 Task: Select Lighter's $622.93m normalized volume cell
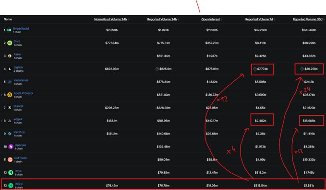click(x=112, y=69)
